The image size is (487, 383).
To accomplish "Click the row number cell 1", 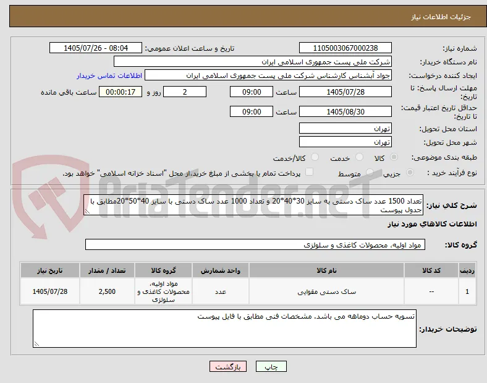I will coord(467,291).
